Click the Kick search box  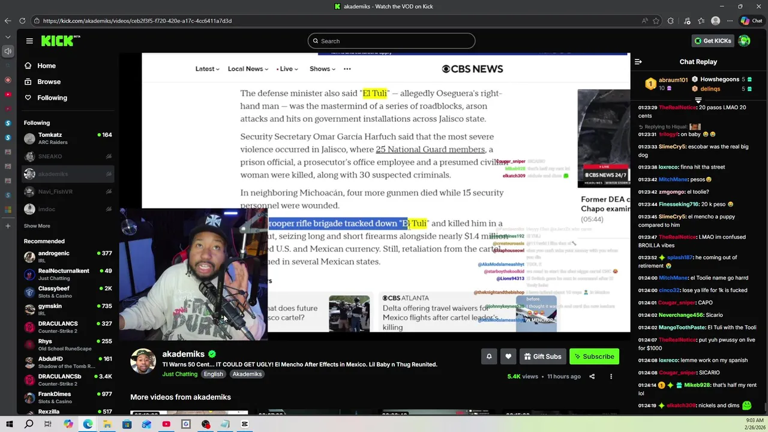(x=391, y=41)
